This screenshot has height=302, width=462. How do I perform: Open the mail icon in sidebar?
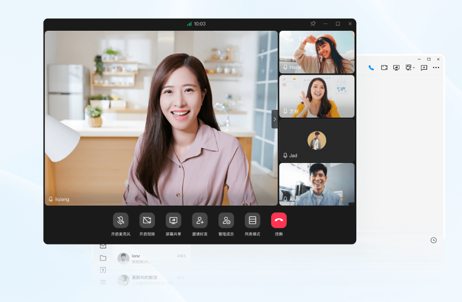[103, 246]
